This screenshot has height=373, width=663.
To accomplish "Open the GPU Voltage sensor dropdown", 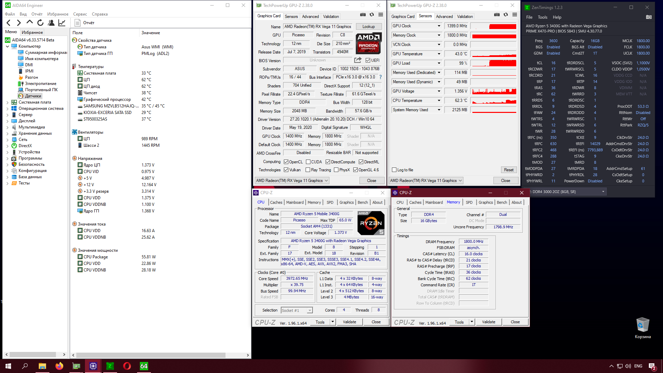I will tap(439, 91).
